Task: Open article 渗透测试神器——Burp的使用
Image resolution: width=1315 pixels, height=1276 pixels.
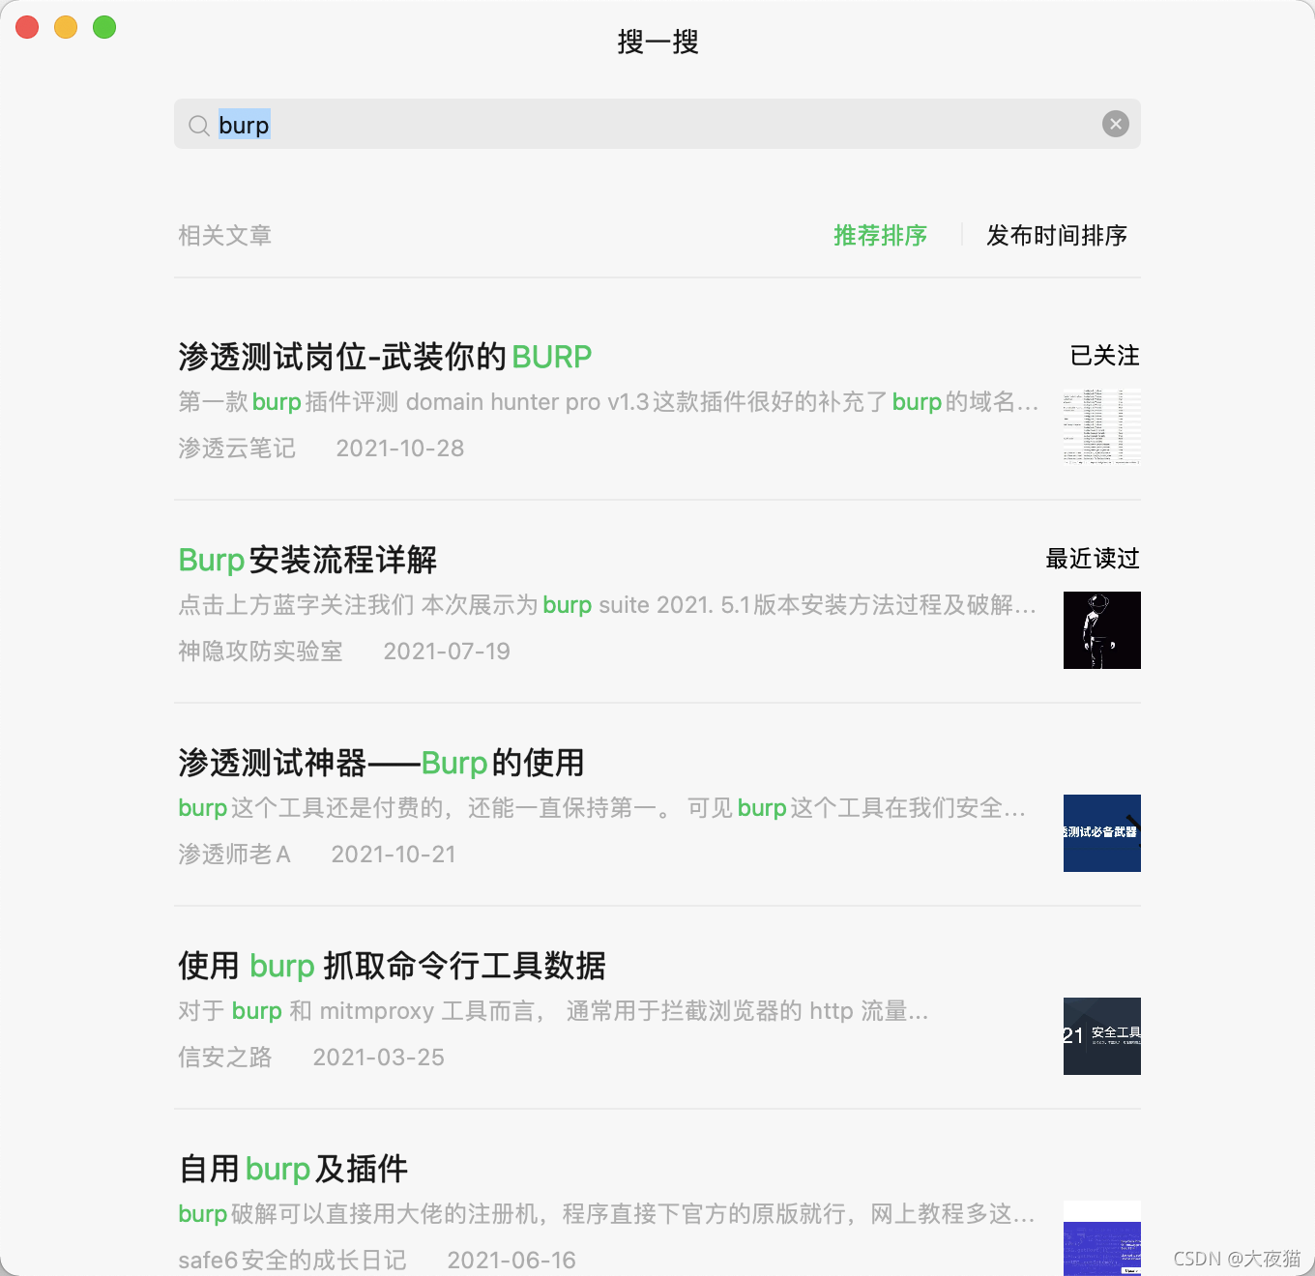Action: tap(381, 763)
